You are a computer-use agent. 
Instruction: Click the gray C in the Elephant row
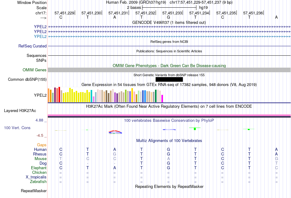(x=276, y=168)
